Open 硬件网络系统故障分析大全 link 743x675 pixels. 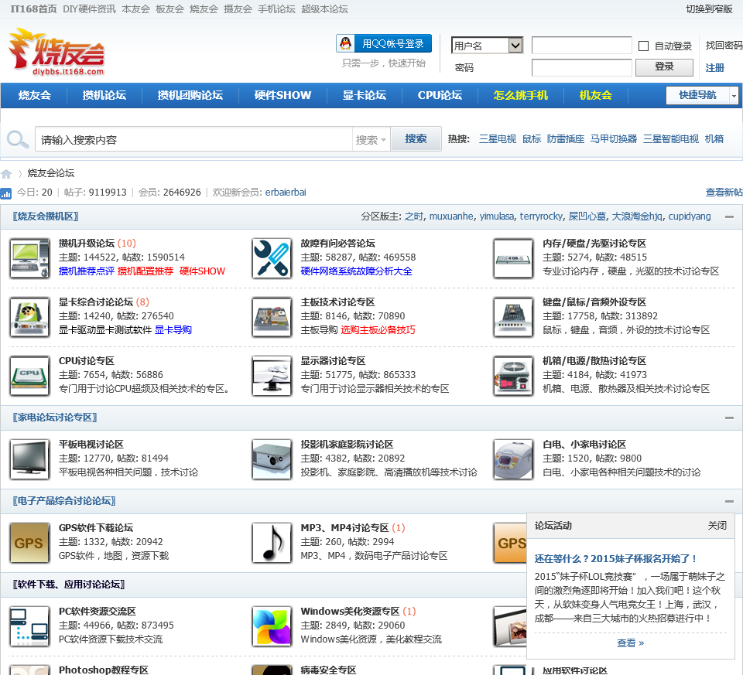(x=356, y=271)
